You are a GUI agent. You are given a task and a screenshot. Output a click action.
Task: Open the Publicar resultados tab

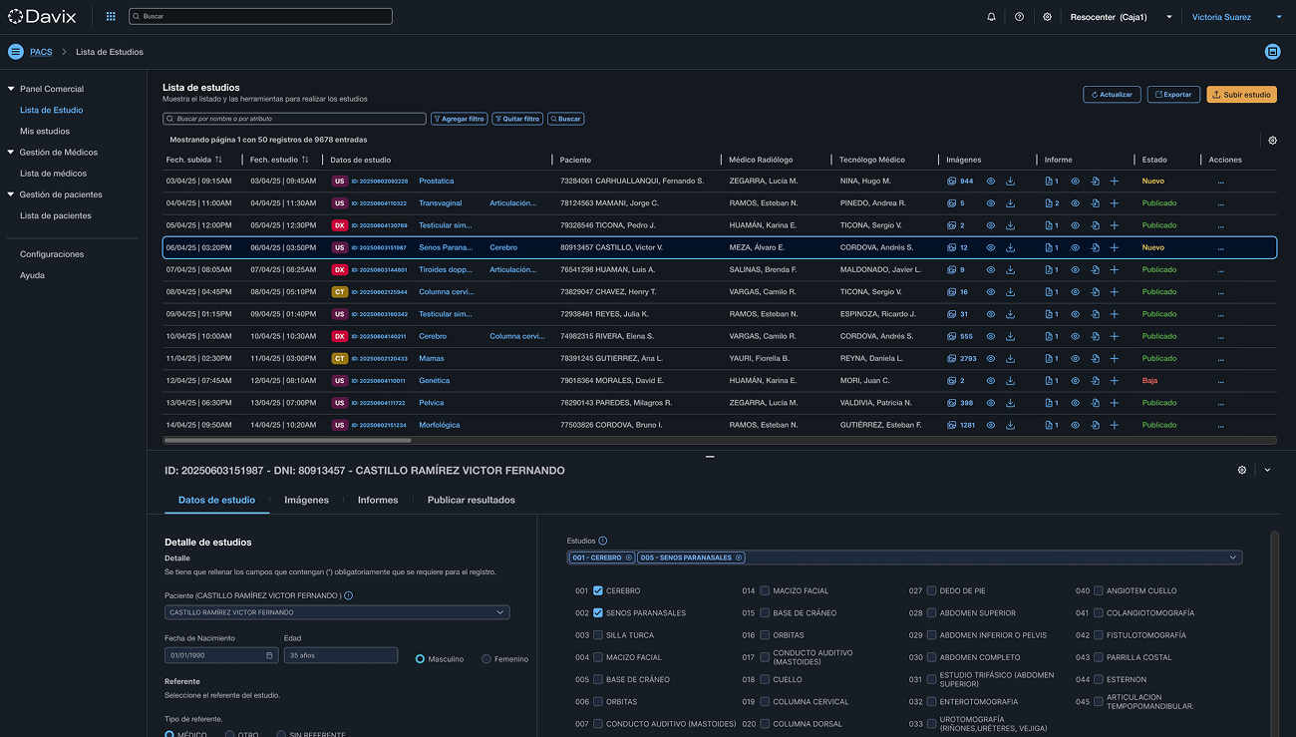[x=471, y=500]
